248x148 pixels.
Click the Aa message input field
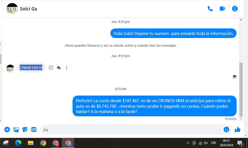(132, 130)
